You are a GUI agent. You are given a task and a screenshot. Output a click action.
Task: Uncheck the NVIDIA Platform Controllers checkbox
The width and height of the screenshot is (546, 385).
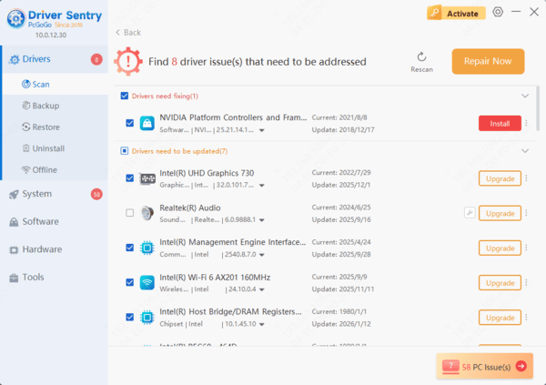tap(129, 123)
